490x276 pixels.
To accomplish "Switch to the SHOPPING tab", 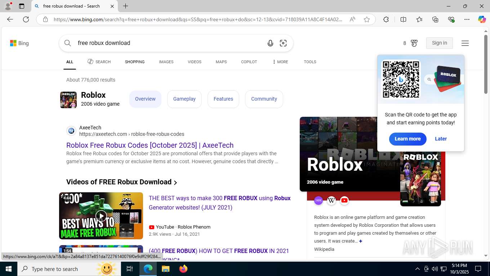I will [x=135, y=62].
